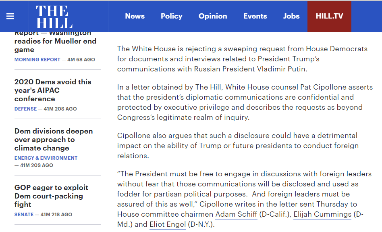Follow the President Trump's link
The width and height of the screenshot is (382, 232).
tap(289, 59)
